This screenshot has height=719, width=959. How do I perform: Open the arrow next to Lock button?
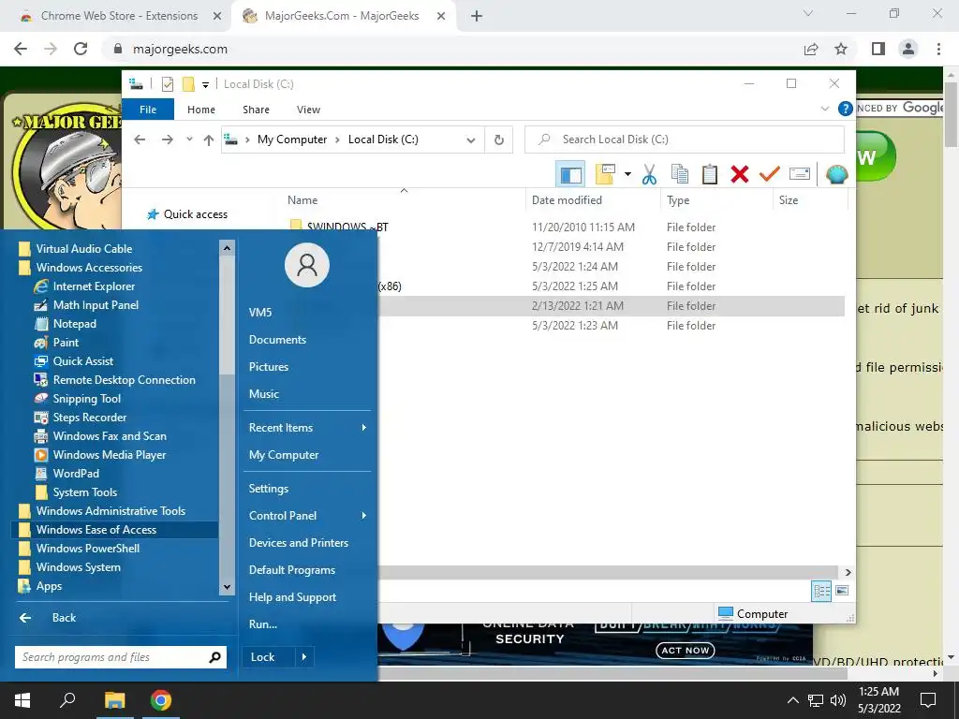pyautogui.click(x=304, y=657)
